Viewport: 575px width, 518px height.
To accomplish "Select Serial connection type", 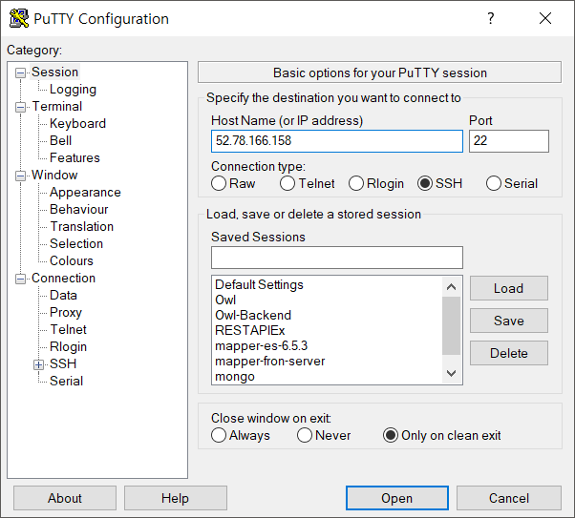I will tap(512, 183).
